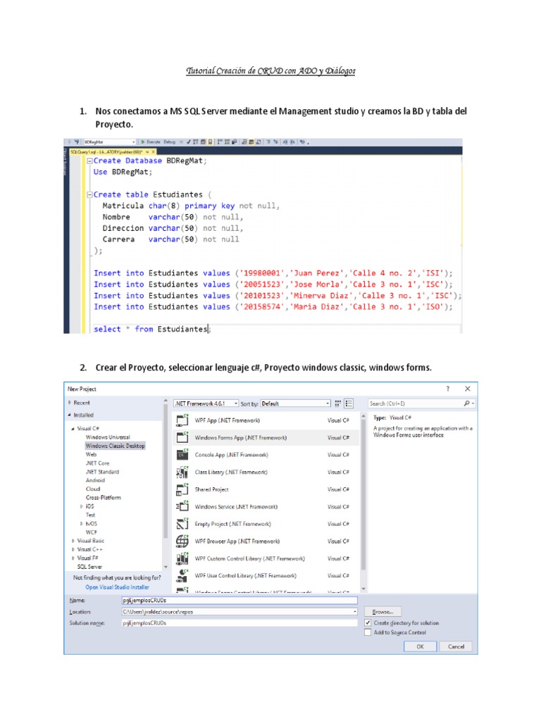The height and width of the screenshot is (721, 541).
Task: Select the Cross-Platform category
Action: point(104,498)
